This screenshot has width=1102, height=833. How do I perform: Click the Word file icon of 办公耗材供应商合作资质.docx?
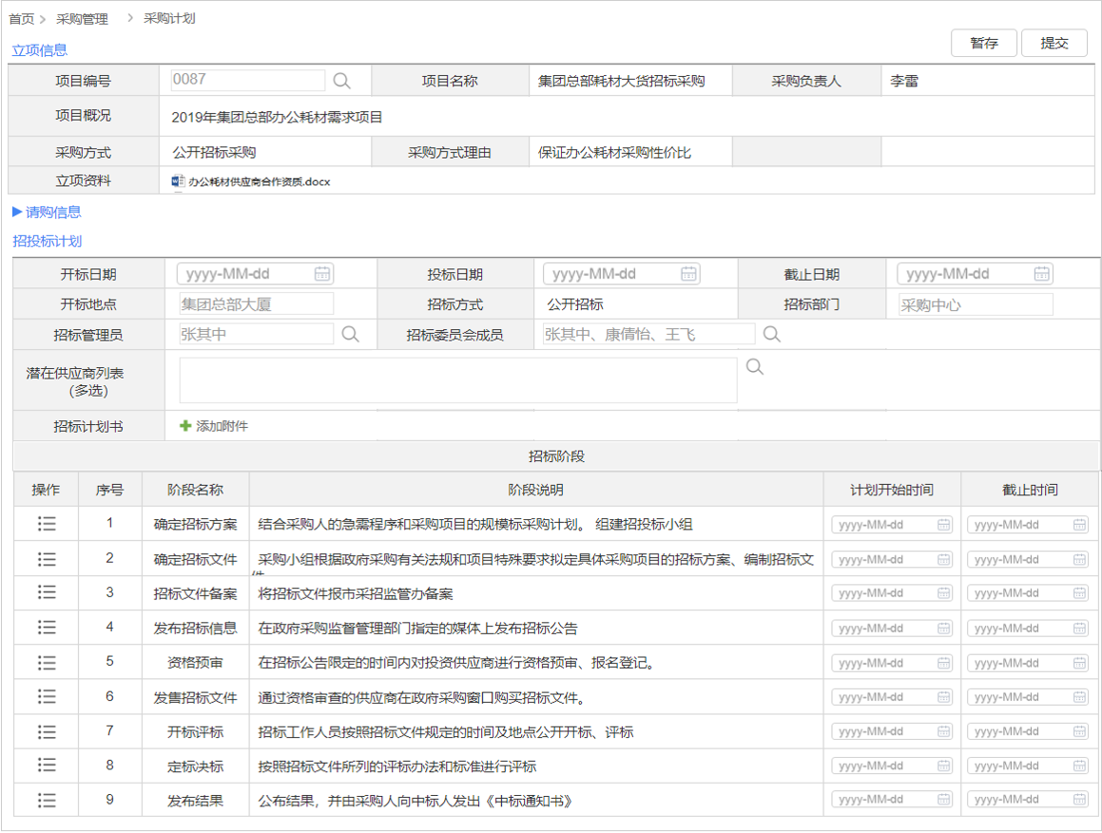click(178, 182)
